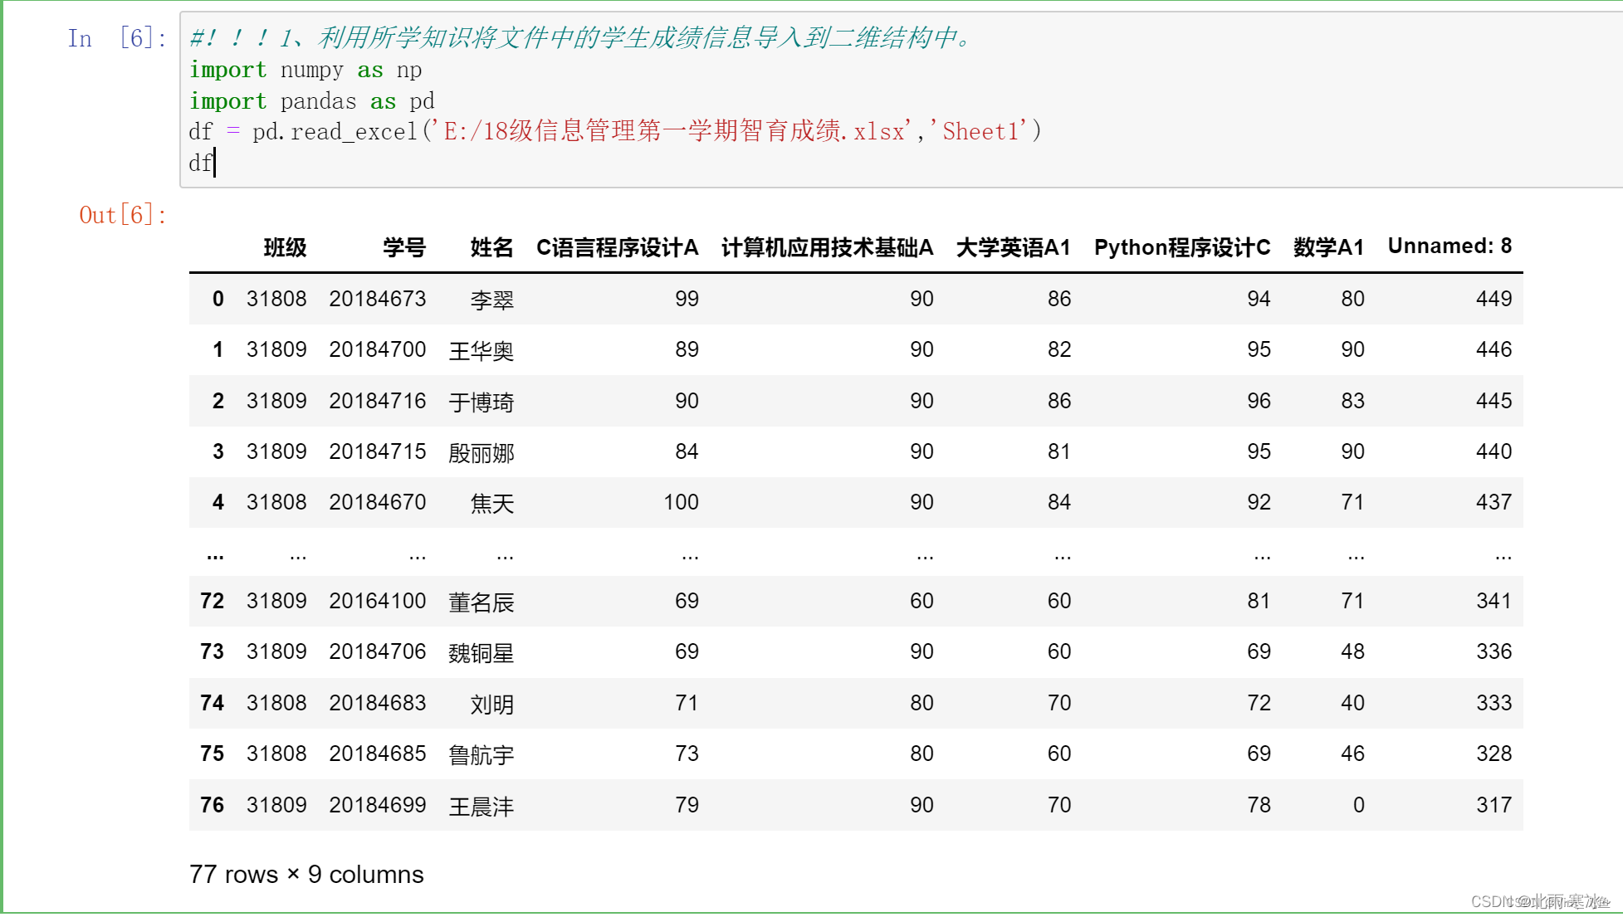The width and height of the screenshot is (1623, 917).
Task: Click the 77 rows × 9 columns summary
Action: tap(306, 875)
